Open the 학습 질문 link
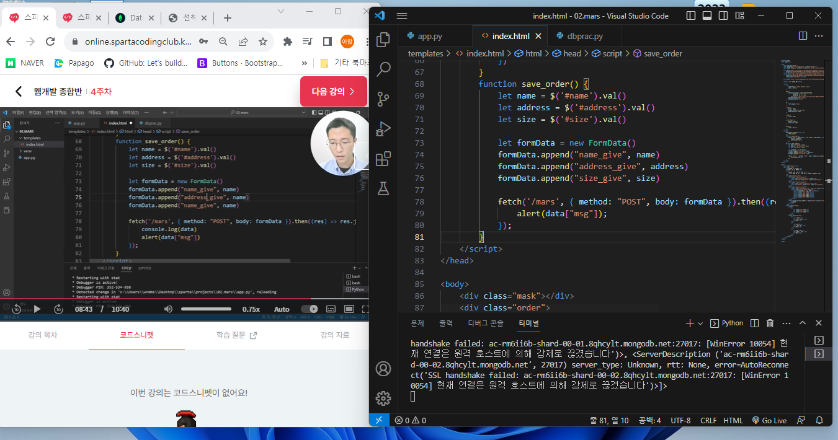 click(236, 335)
